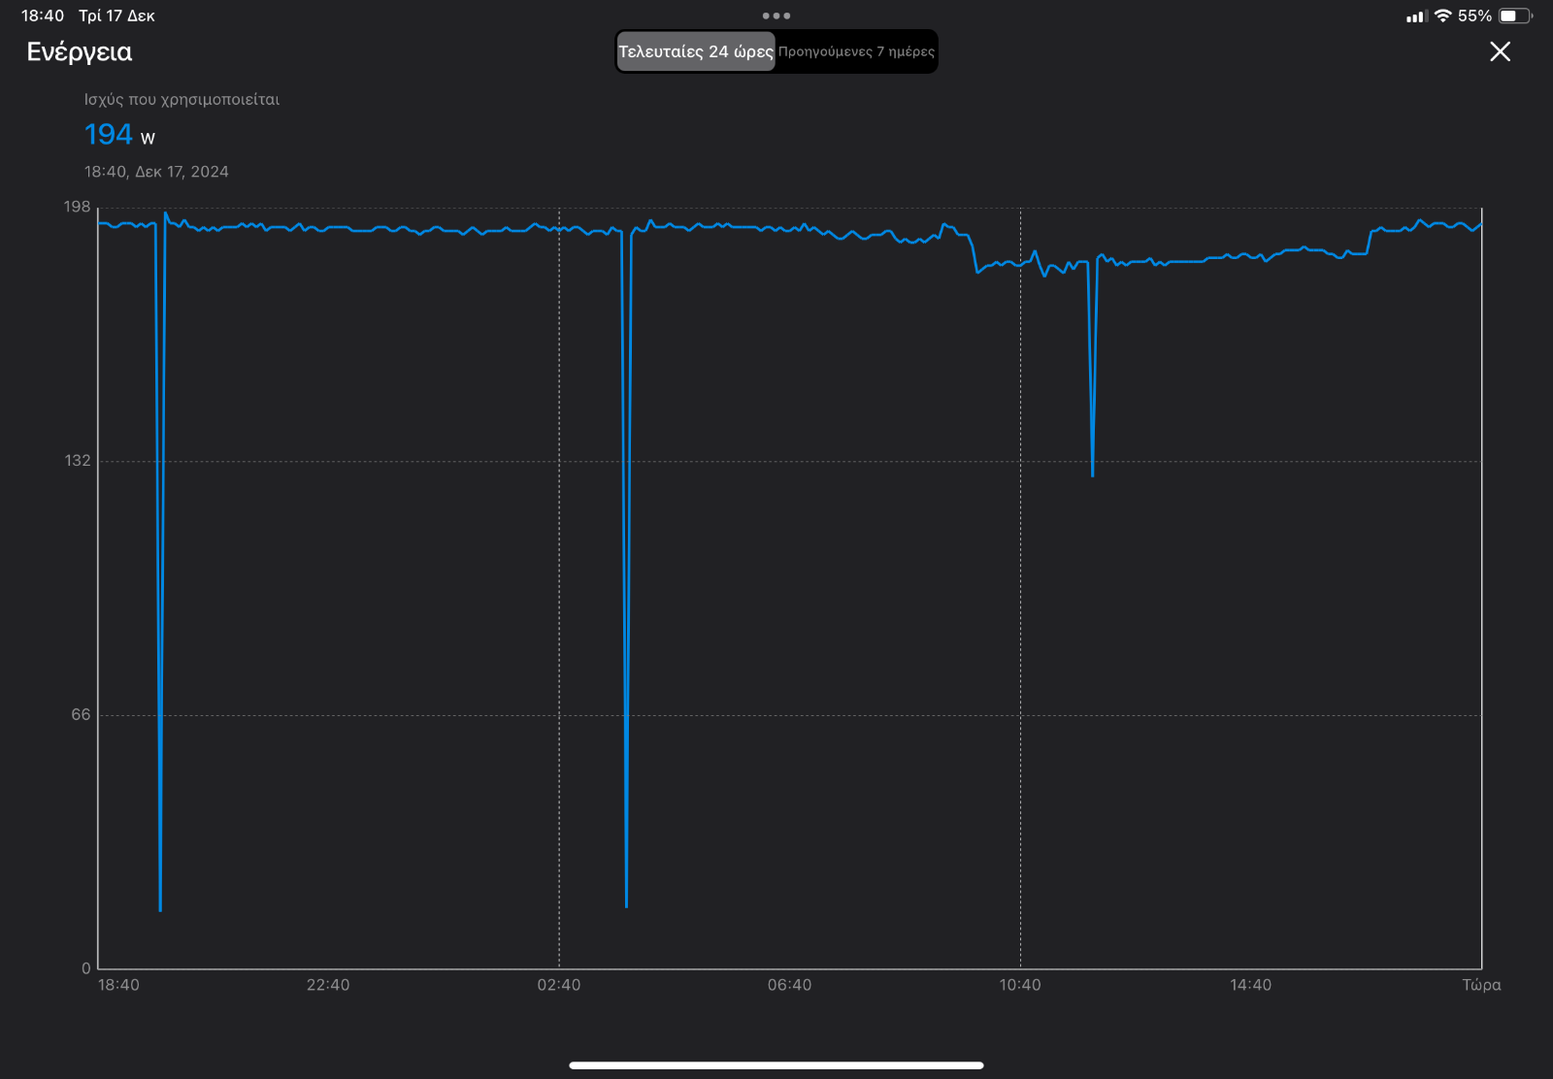
Task: Tap the cellular signal bars icon
Action: tap(1416, 16)
